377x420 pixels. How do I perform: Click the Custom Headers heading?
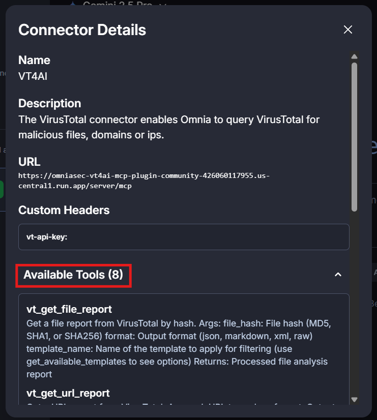coord(64,209)
